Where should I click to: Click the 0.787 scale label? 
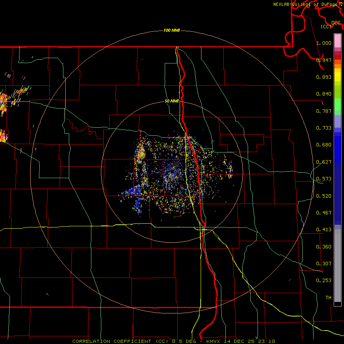(324, 111)
